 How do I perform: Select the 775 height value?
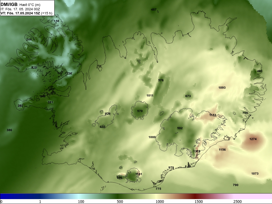coord(158,189)
